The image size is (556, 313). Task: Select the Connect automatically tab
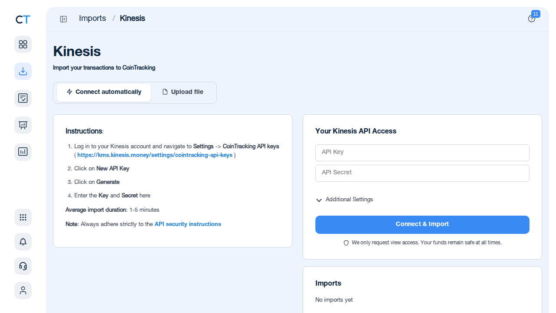pyautogui.click(x=104, y=93)
